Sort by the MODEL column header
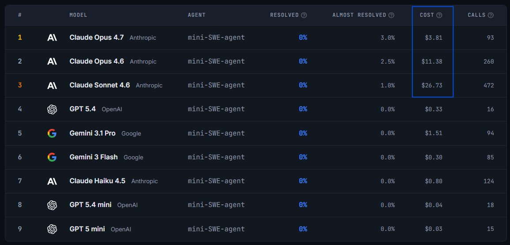510x245 pixels. coord(79,15)
